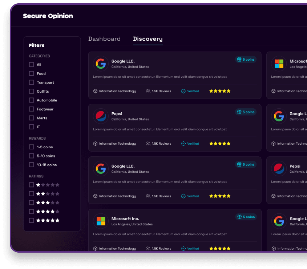This screenshot has height=269, width=307.
Task: Enable the Food category filter
Action: [32, 73]
